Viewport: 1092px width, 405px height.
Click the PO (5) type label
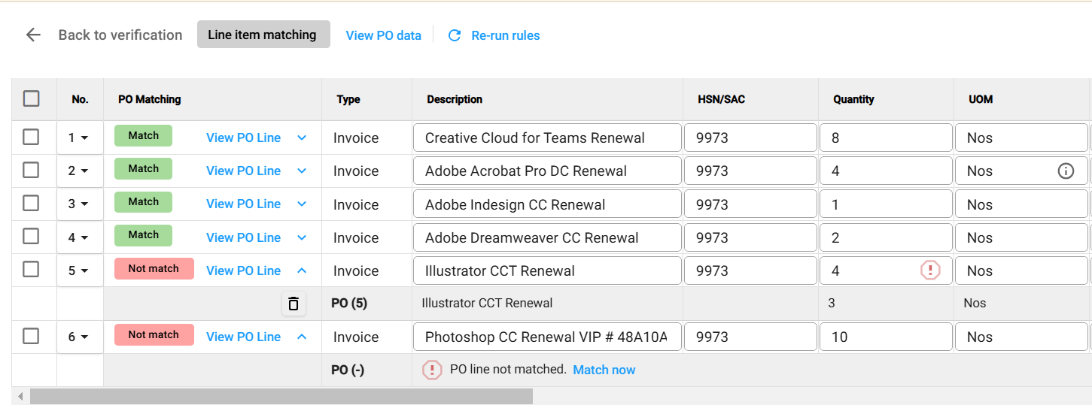click(349, 304)
